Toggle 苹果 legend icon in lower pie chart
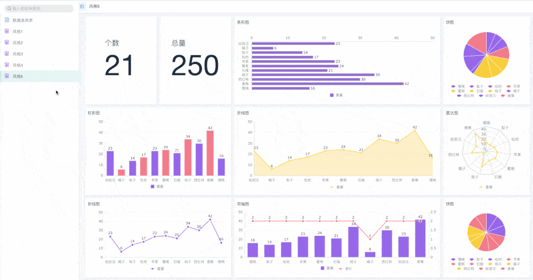This screenshot has height=280, width=533. point(509,260)
